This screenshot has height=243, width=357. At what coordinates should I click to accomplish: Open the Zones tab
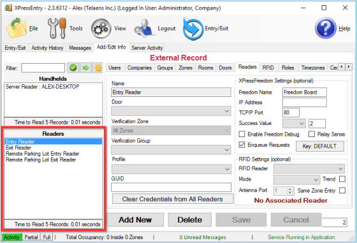coord(186,68)
